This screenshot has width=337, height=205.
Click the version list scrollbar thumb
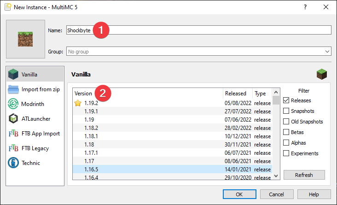click(276, 100)
